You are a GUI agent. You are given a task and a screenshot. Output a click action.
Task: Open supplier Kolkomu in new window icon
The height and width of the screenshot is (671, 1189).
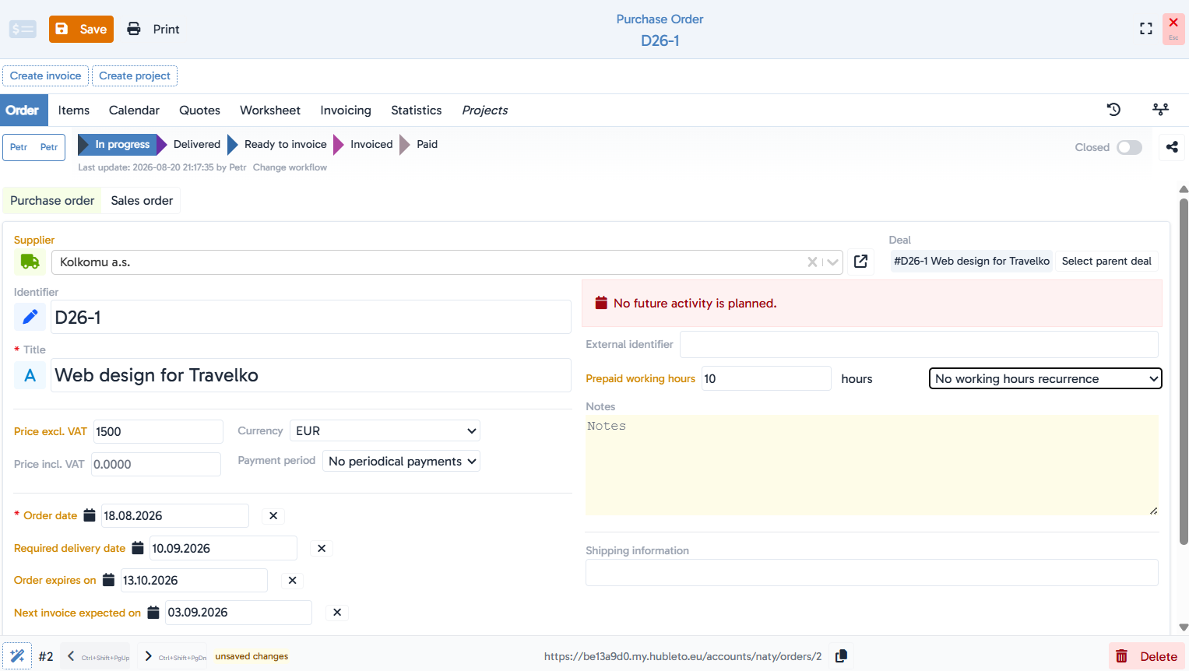coord(860,262)
